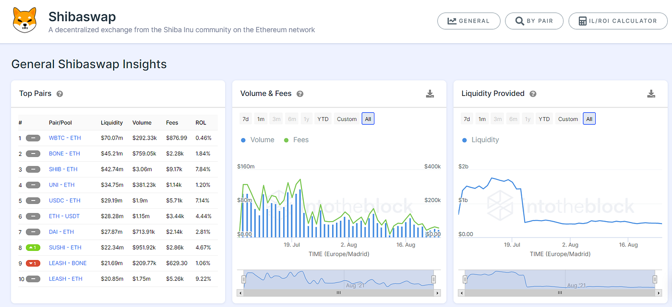This screenshot has width=672, height=307.
Task: Click rank badge for DAI - ETH
Action: tap(33, 232)
